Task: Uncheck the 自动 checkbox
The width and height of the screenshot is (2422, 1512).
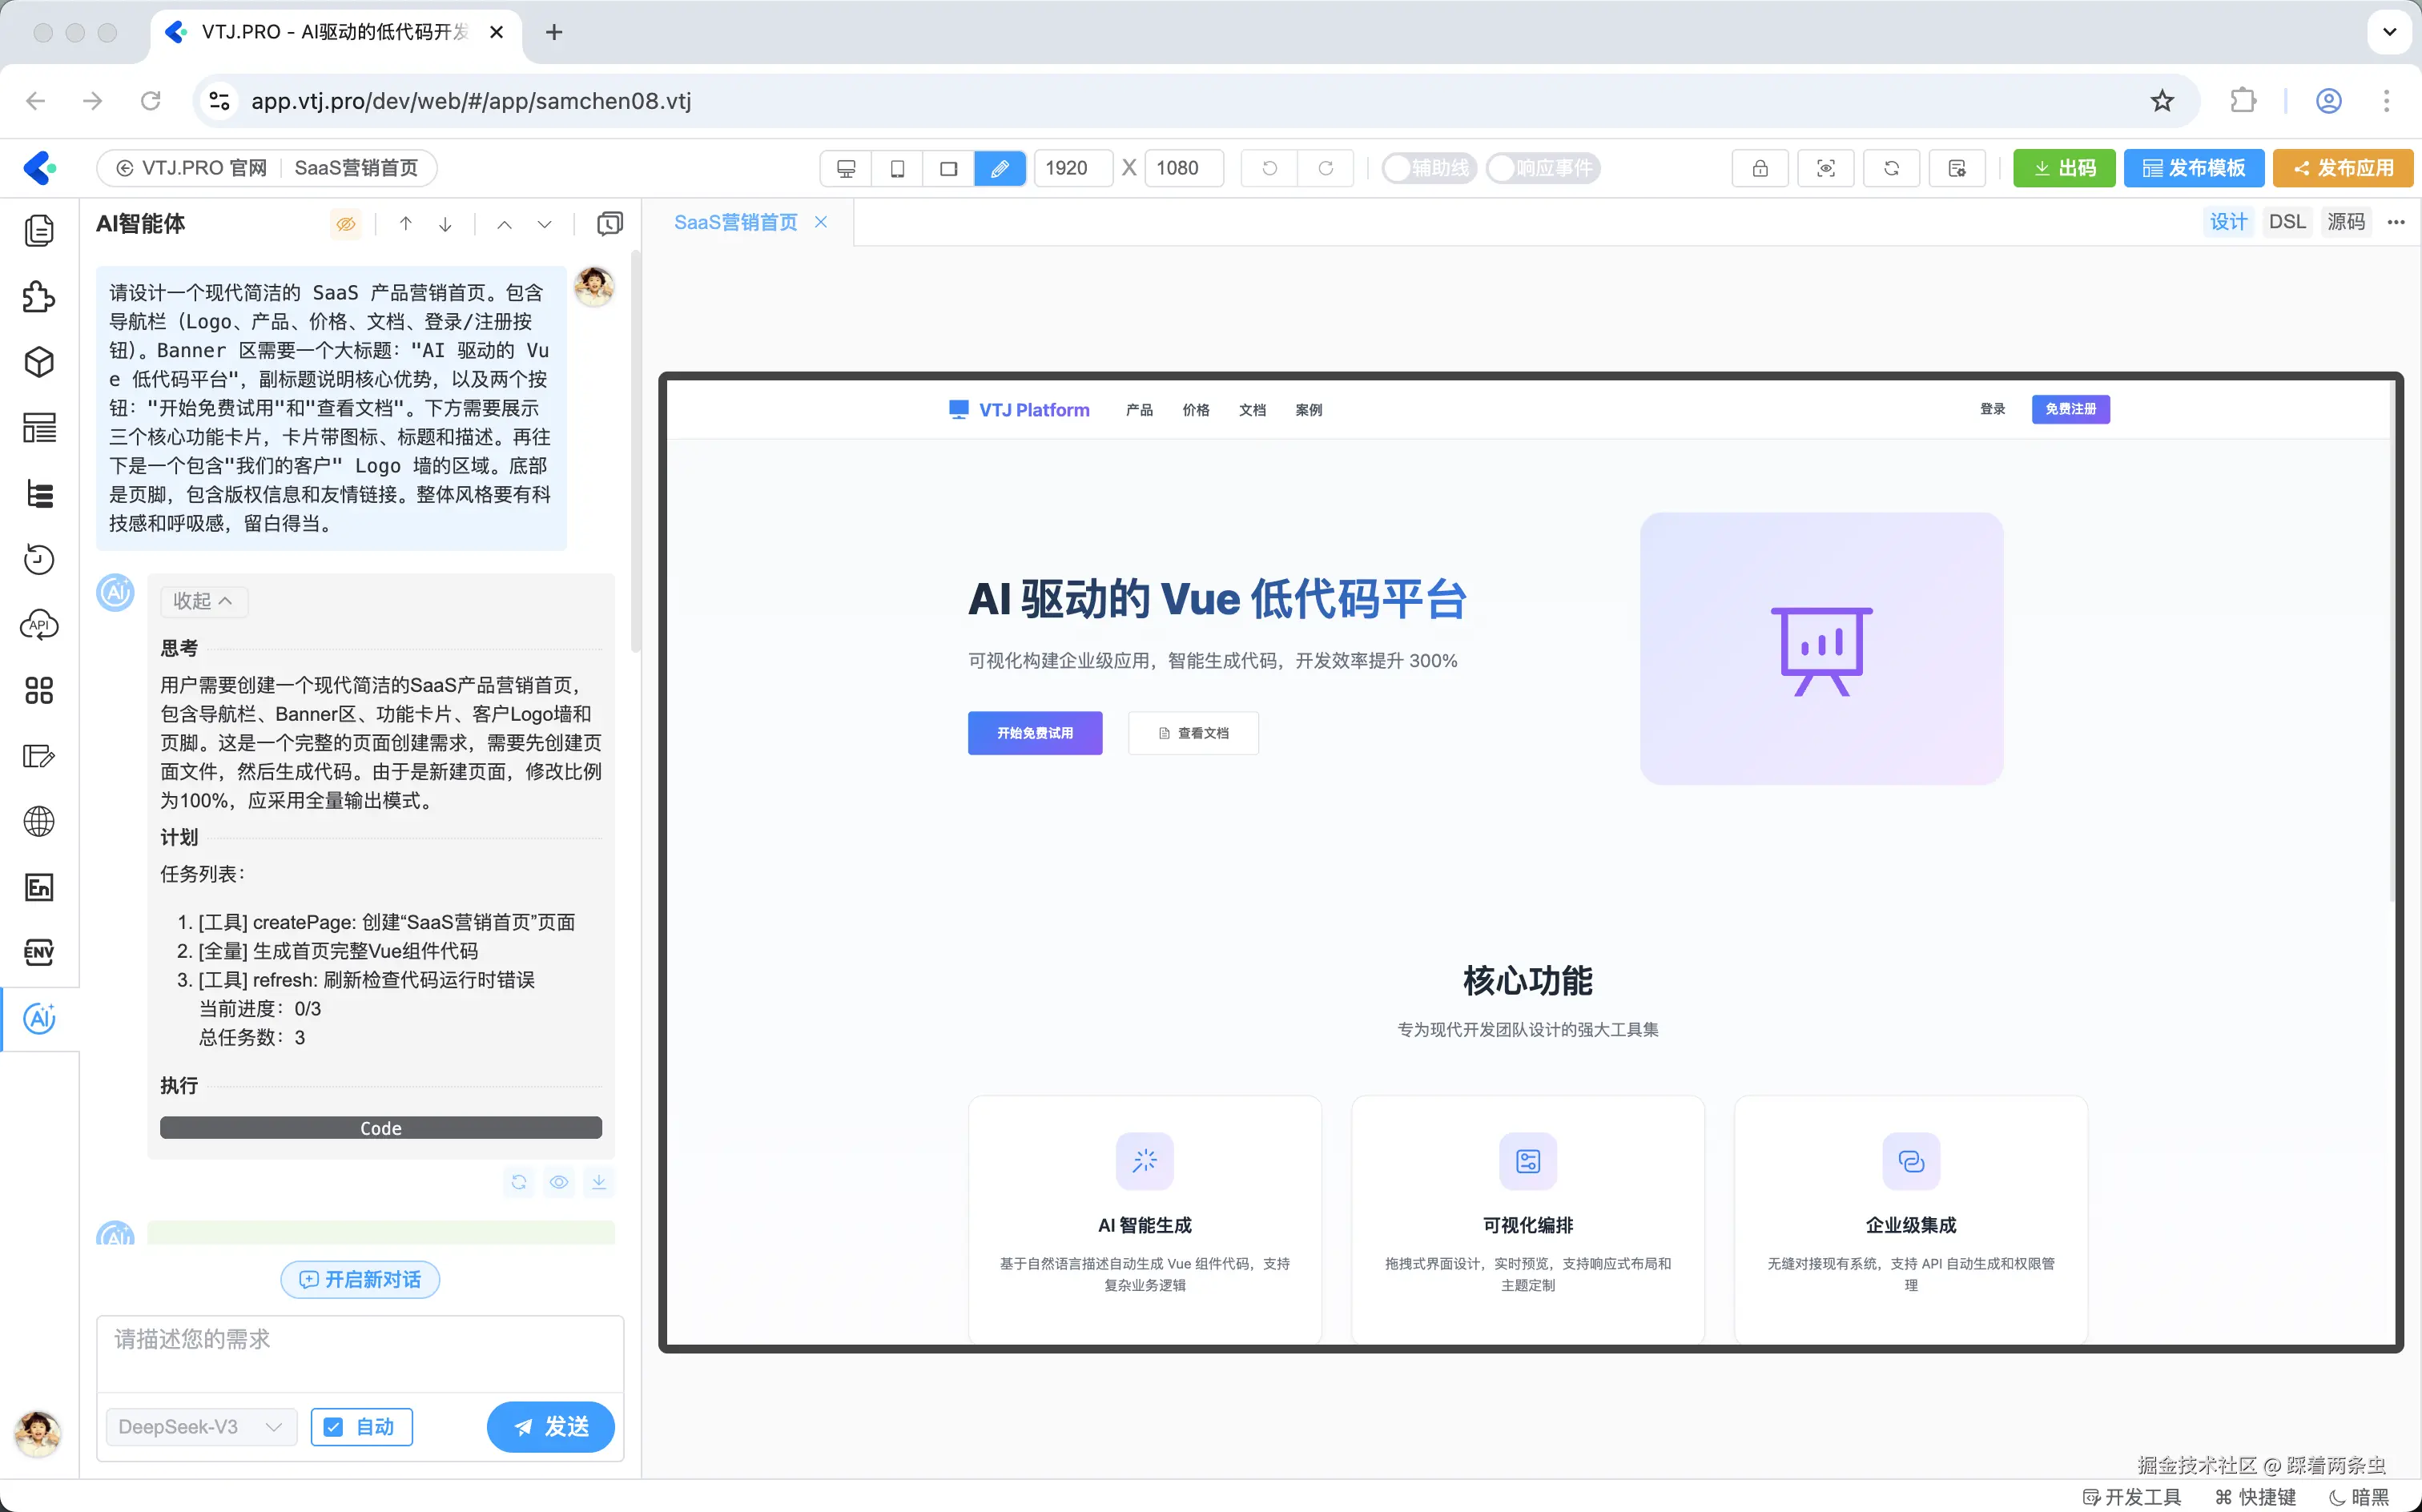Action: tap(334, 1427)
